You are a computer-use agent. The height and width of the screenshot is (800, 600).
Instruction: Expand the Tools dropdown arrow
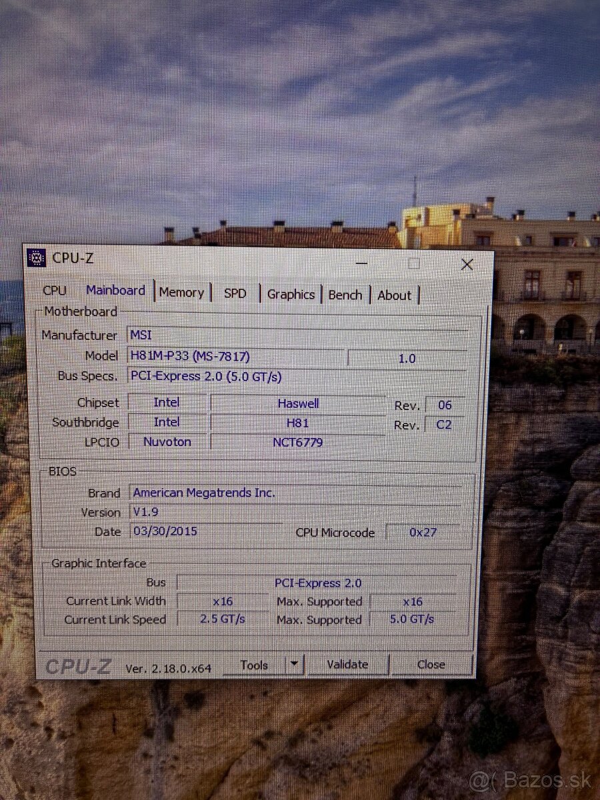click(293, 664)
